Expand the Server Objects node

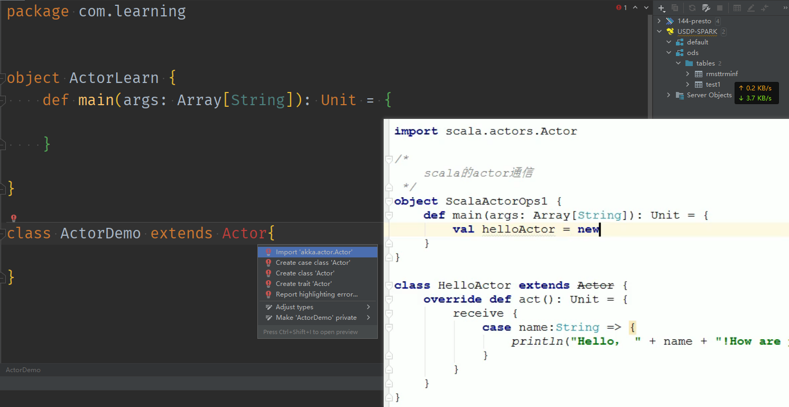(669, 95)
